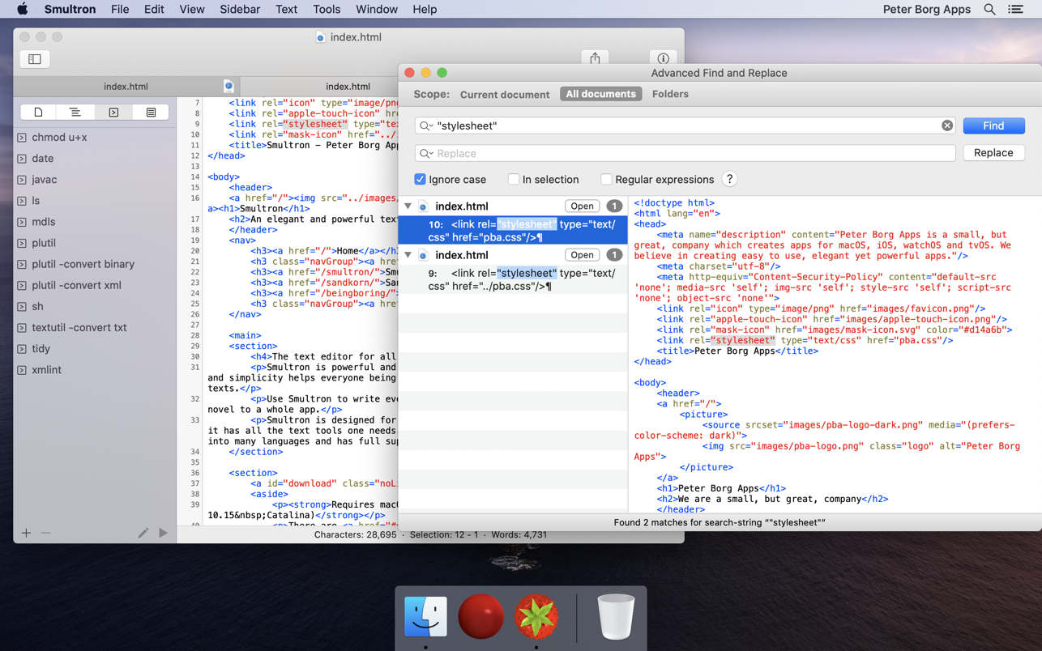This screenshot has width=1042, height=651.
Task: Select the snippets view icon in sidebar
Action: coord(151,113)
